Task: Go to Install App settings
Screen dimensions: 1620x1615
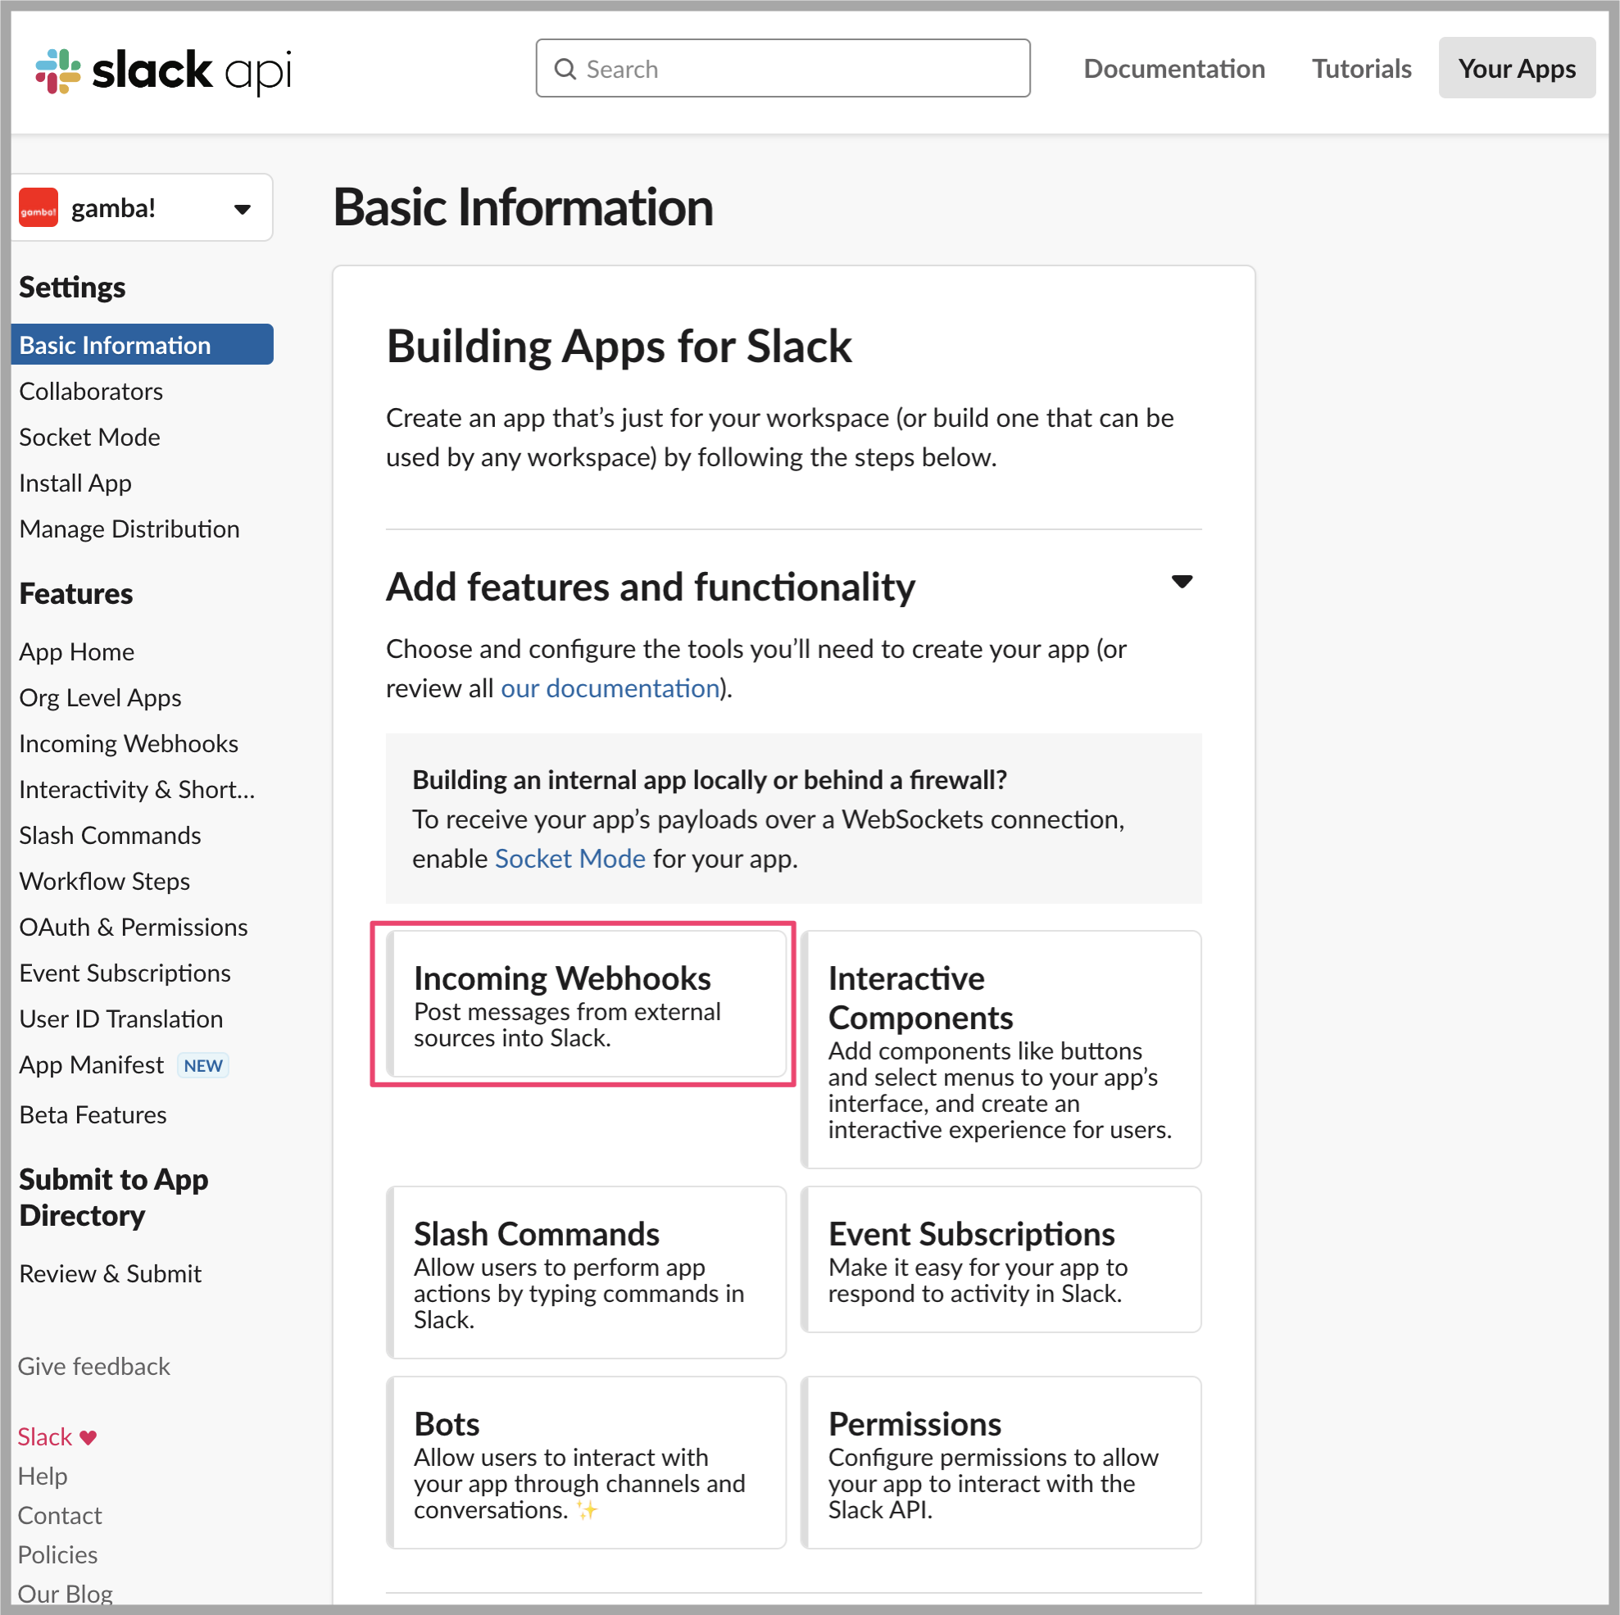Action: point(75,483)
